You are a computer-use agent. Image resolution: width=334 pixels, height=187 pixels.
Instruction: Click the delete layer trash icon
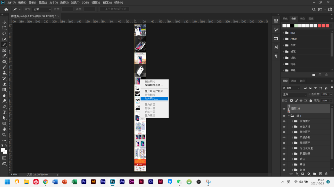point(326,174)
